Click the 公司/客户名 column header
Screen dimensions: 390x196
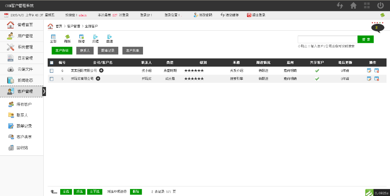click(x=103, y=63)
